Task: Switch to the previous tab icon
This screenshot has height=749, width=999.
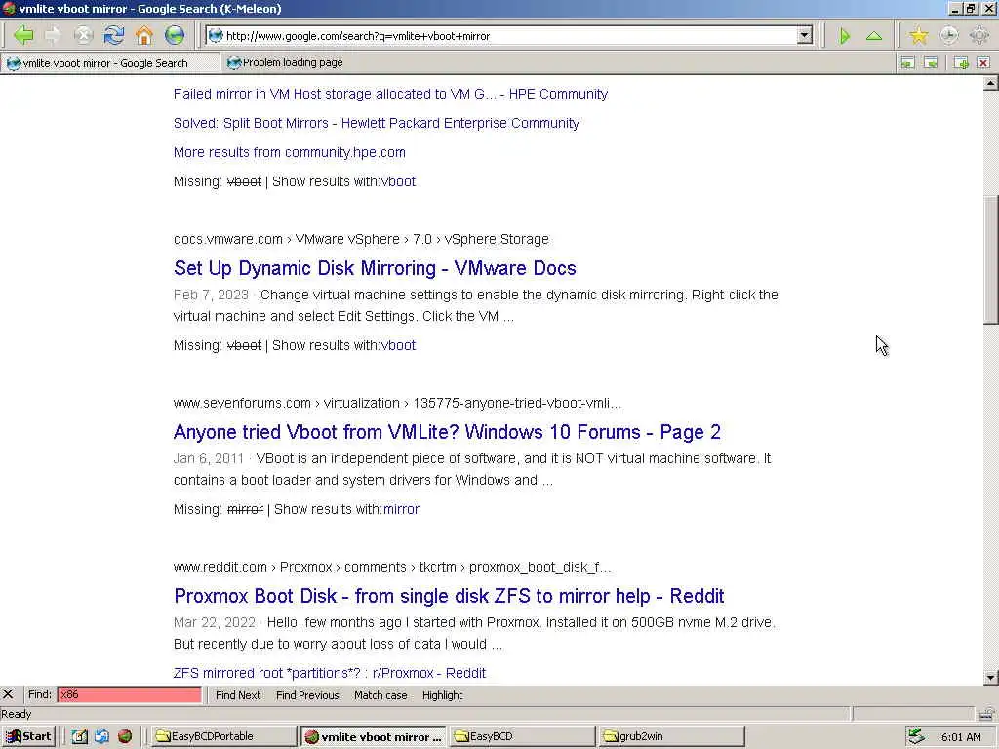Action: 907,62
